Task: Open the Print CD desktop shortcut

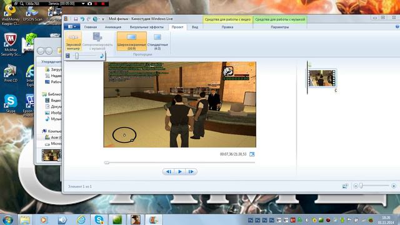Action: 11,73
